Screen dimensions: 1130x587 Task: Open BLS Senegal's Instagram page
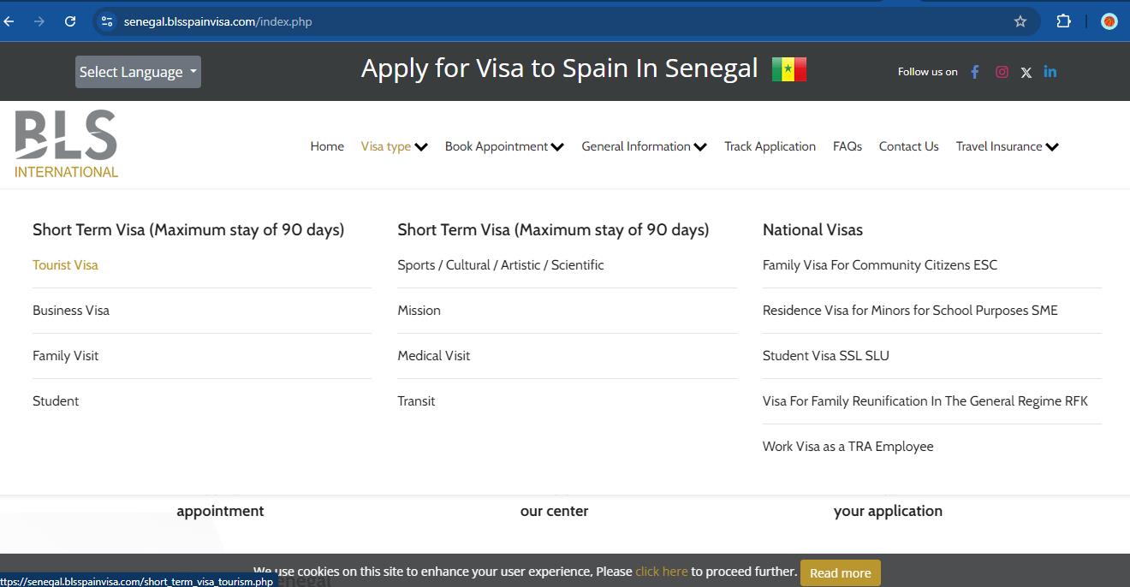(1002, 72)
